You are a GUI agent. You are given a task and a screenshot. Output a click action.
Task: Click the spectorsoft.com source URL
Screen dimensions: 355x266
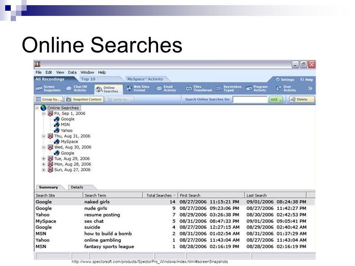click(150, 262)
